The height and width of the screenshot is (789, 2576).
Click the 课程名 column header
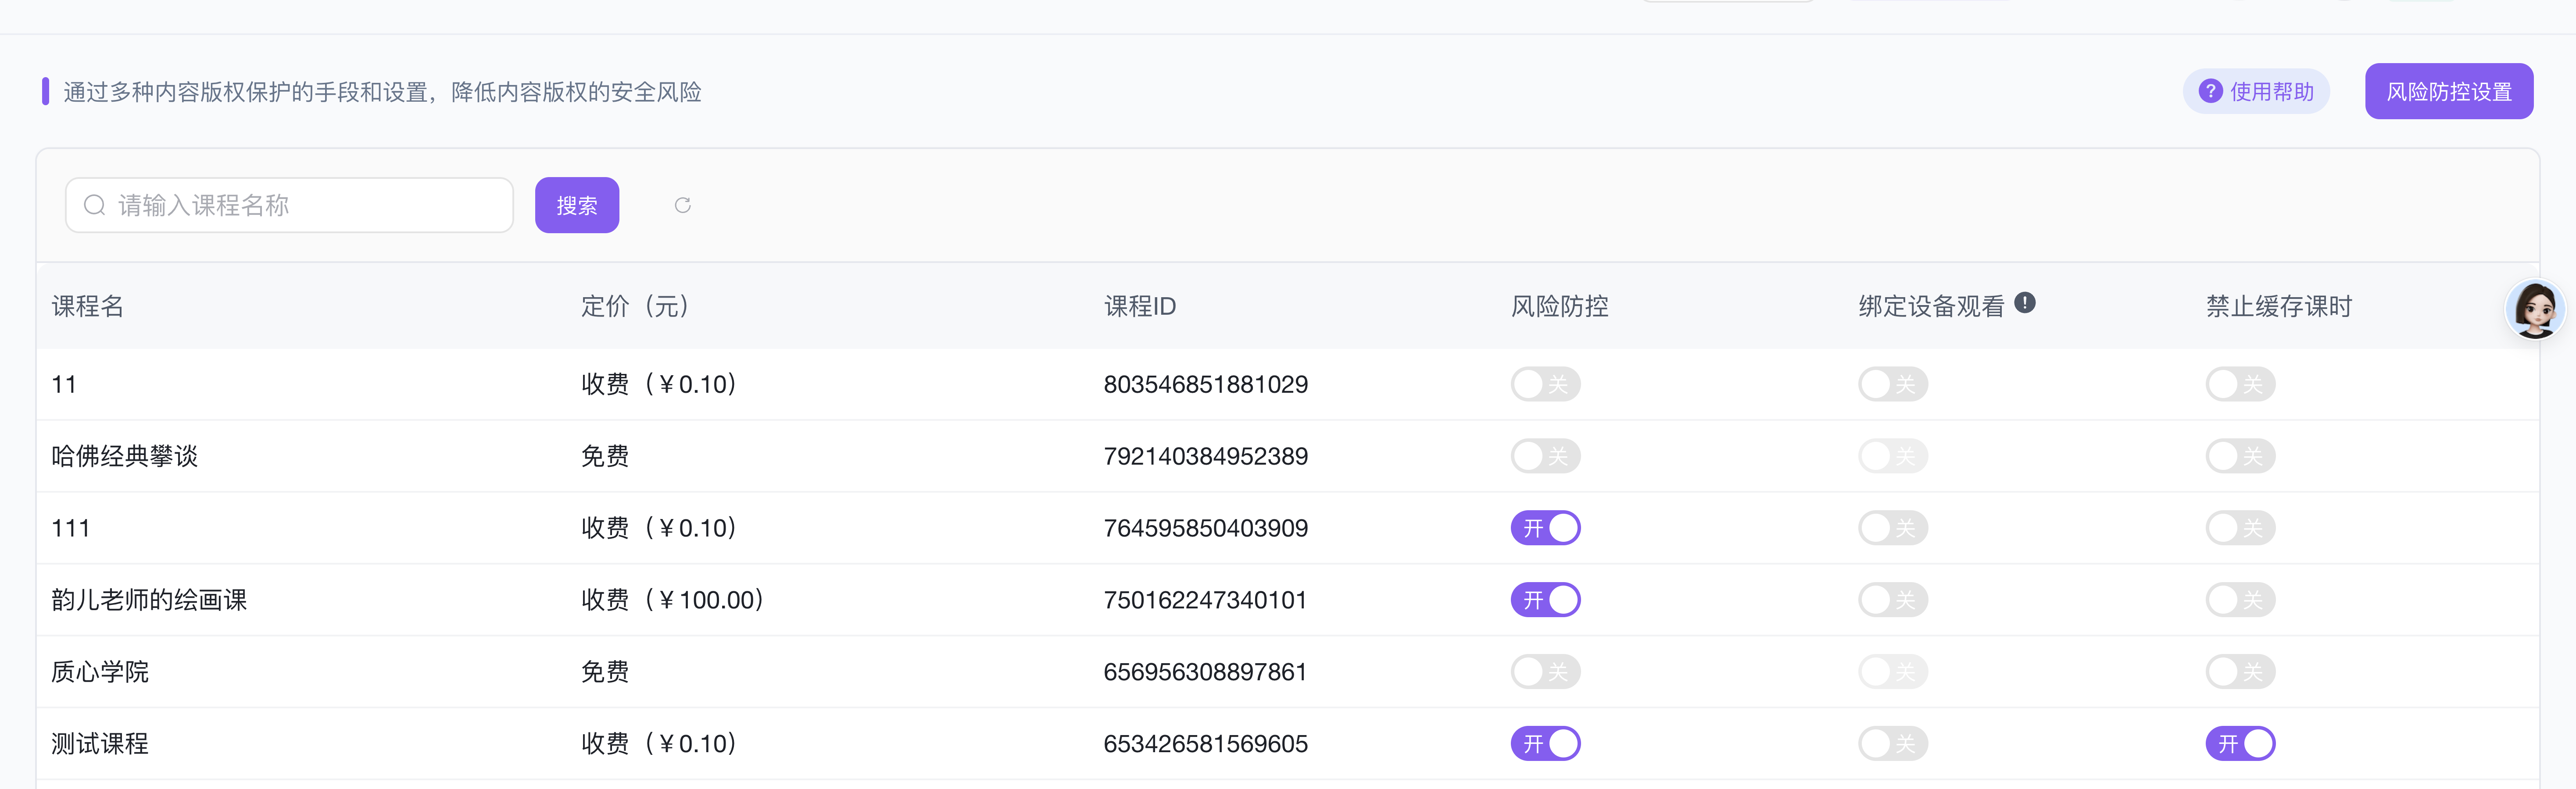(x=88, y=306)
